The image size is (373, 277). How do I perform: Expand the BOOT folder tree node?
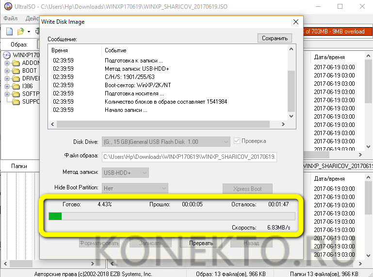pos(7,71)
